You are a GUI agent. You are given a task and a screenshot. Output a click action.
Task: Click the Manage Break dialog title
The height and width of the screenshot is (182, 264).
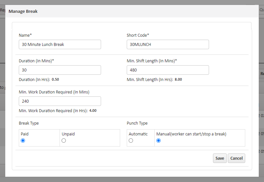23,11
